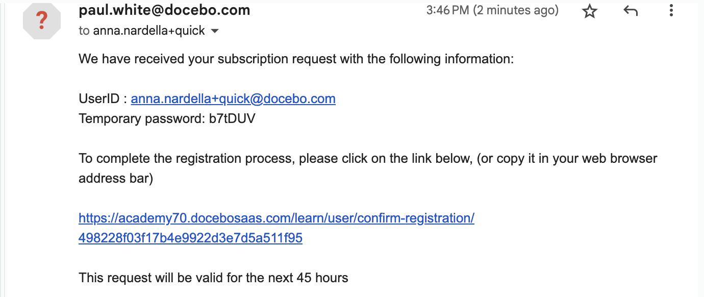Click the "UserID :" label

click(102, 99)
